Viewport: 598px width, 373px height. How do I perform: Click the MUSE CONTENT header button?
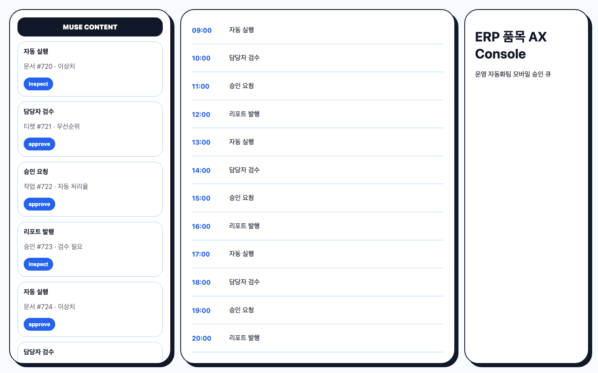point(90,27)
